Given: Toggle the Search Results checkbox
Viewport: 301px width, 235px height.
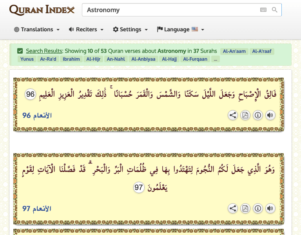Looking at the screenshot, I should [x=20, y=51].
